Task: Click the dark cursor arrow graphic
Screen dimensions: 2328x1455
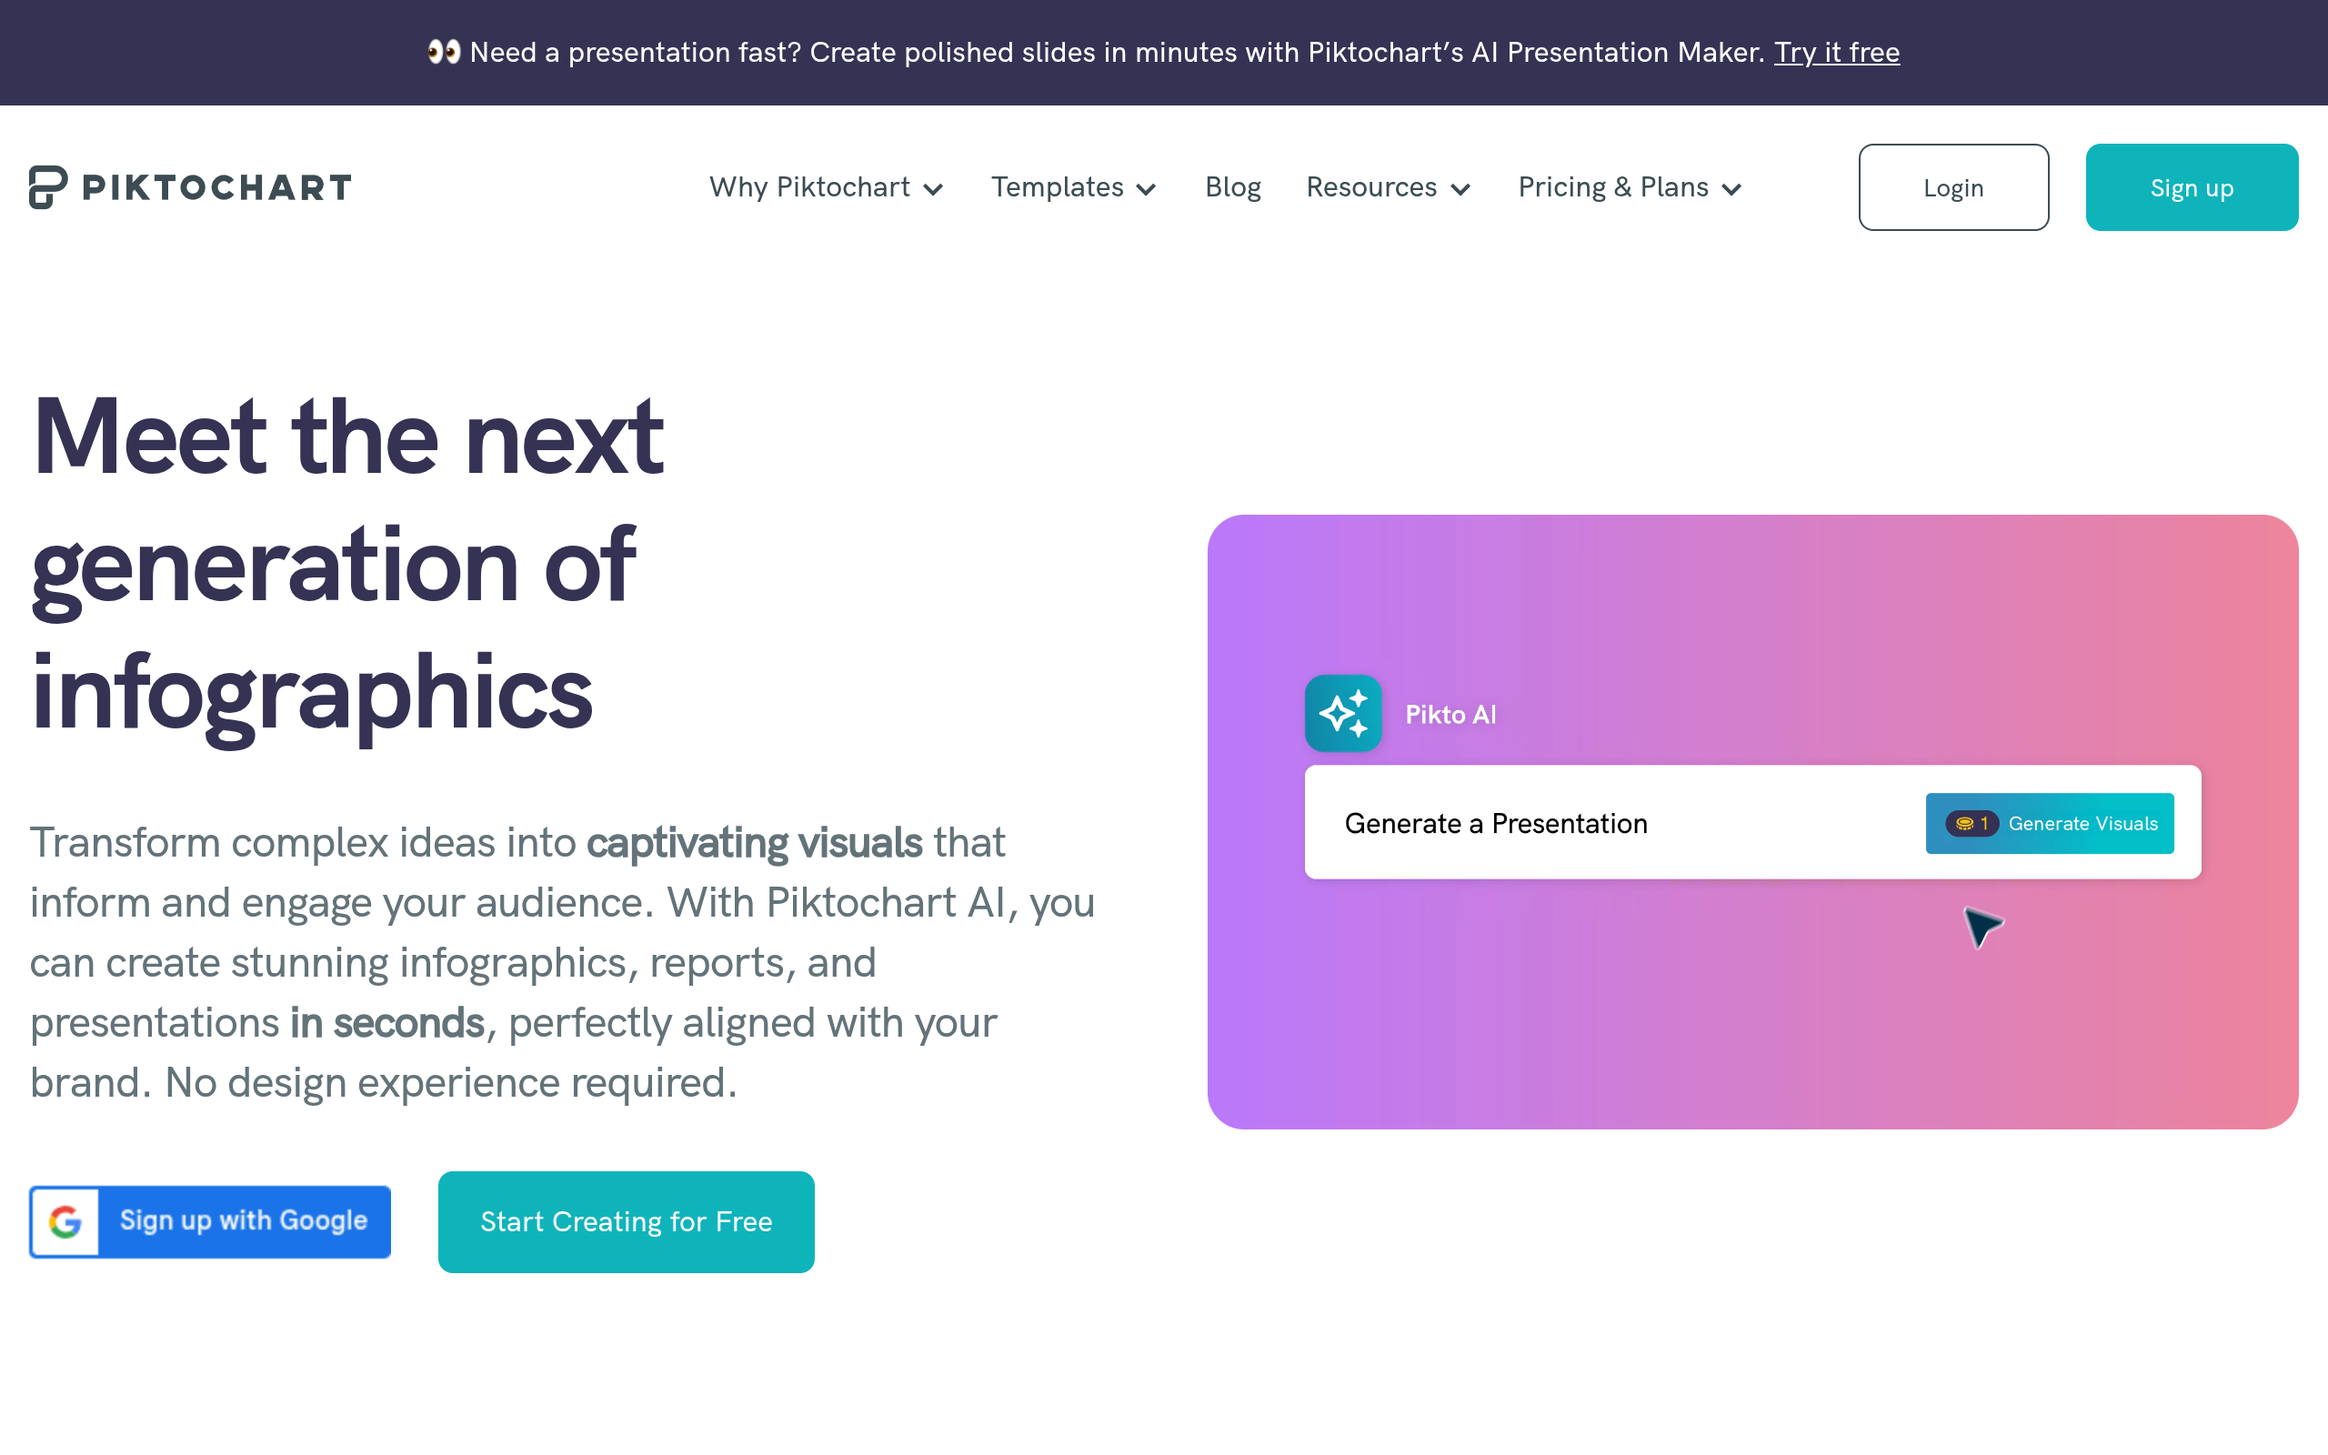Action: [1982, 927]
